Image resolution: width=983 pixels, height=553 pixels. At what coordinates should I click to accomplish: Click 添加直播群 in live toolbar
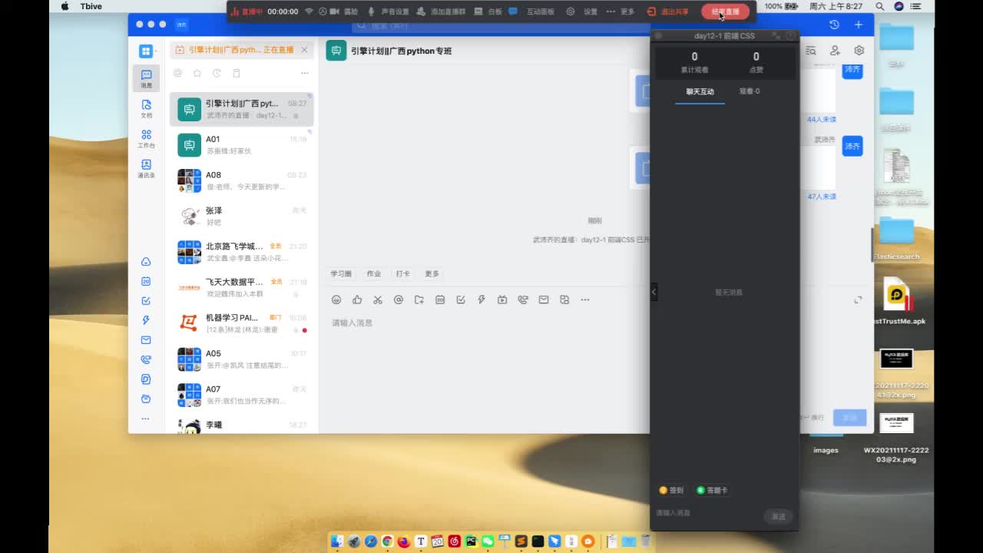[x=441, y=12]
